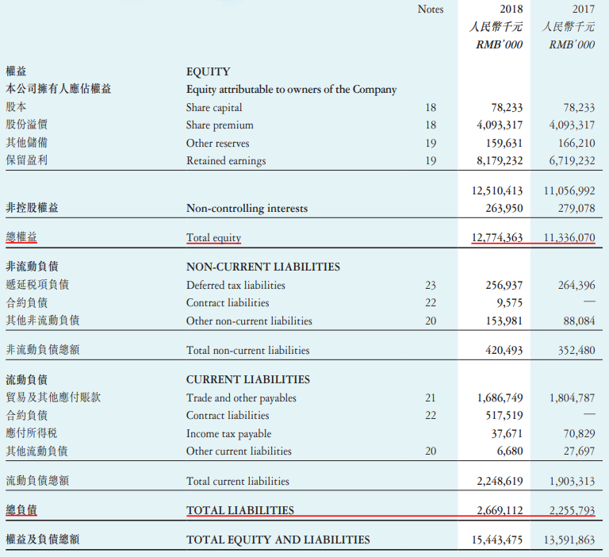The image size is (609, 557).
Task: Click note number 23 for deferred tax liabilities
Action: pos(431,285)
